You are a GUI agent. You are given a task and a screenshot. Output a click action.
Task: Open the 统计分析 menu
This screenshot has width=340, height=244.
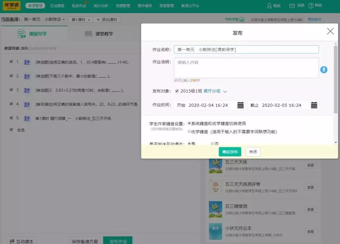(x=101, y=6)
